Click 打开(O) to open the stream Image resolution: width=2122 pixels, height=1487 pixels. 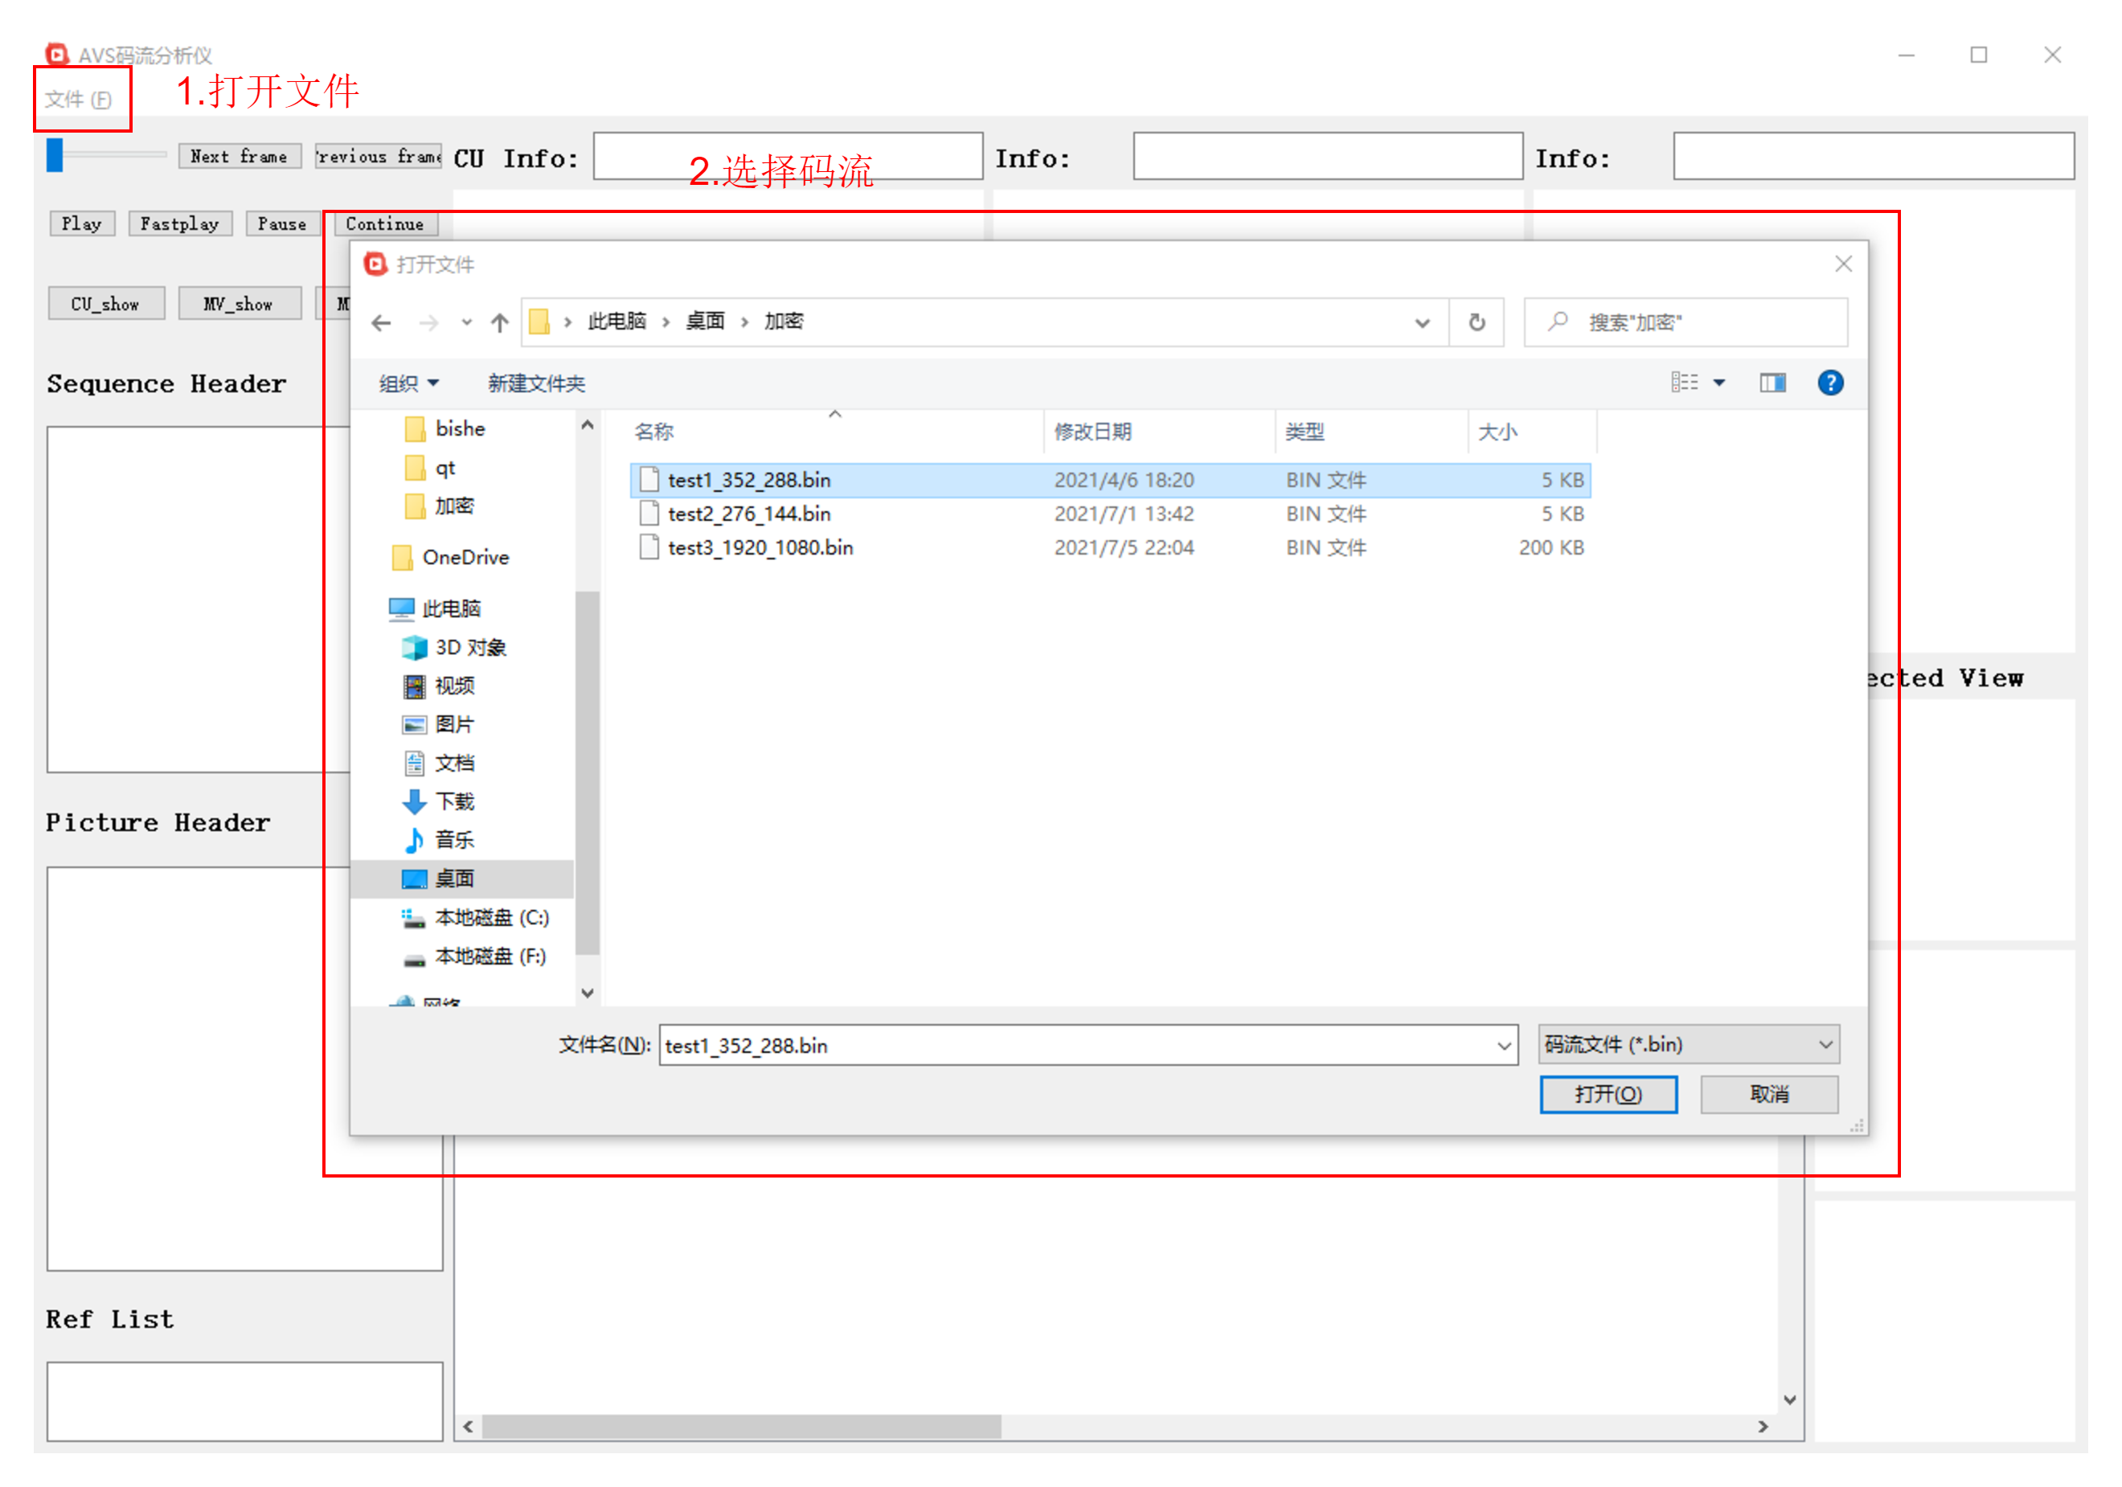[1608, 1093]
